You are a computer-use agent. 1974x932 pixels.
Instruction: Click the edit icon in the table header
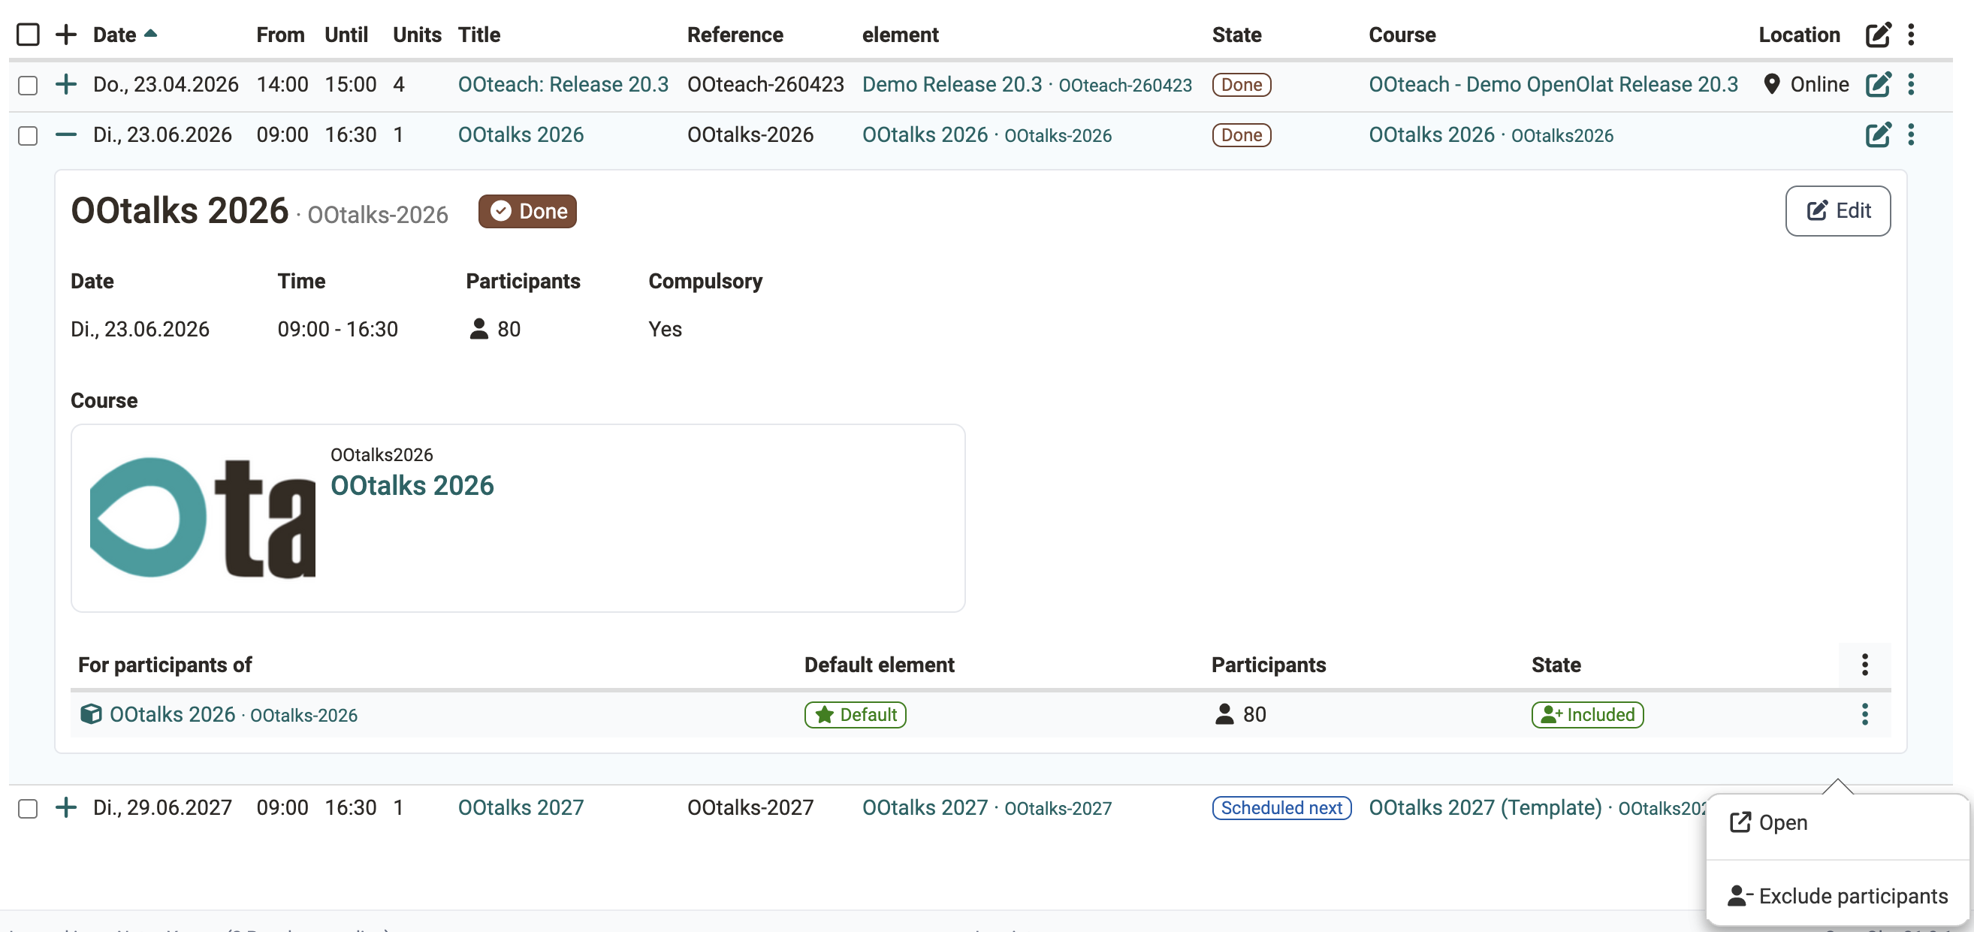pyautogui.click(x=1877, y=35)
